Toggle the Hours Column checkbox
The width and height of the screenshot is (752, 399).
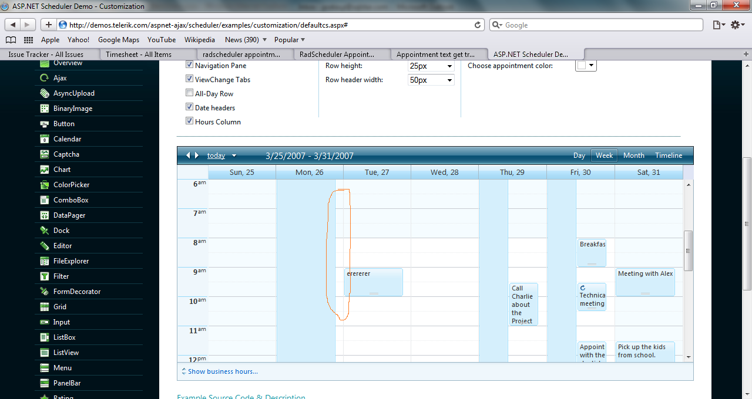(190, 121)
